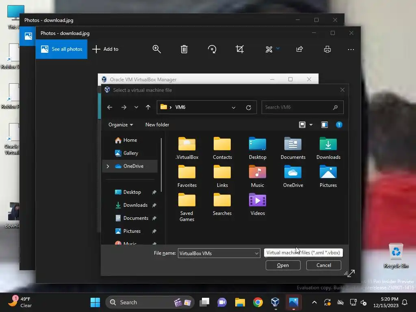Show hidden system tray icons

pyautogui.click(x=314, y=302)
